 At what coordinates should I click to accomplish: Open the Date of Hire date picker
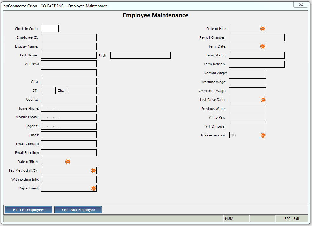tap(263, 28)
